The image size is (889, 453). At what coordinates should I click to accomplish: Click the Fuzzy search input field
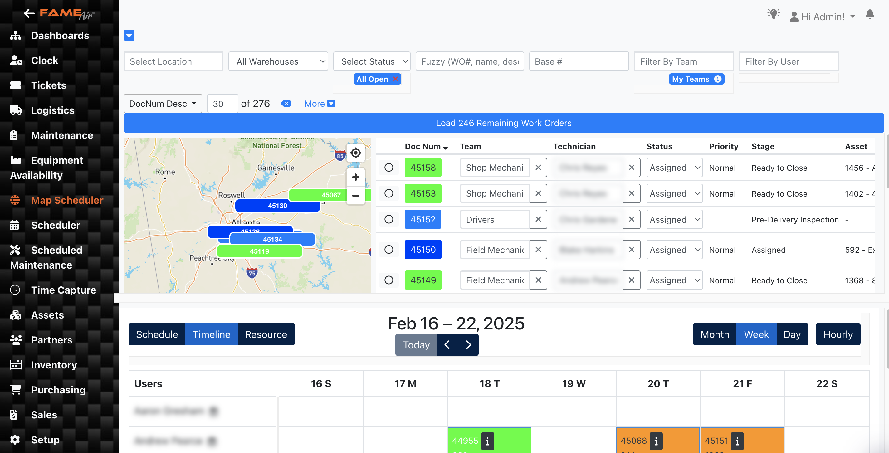pos(469,61)
